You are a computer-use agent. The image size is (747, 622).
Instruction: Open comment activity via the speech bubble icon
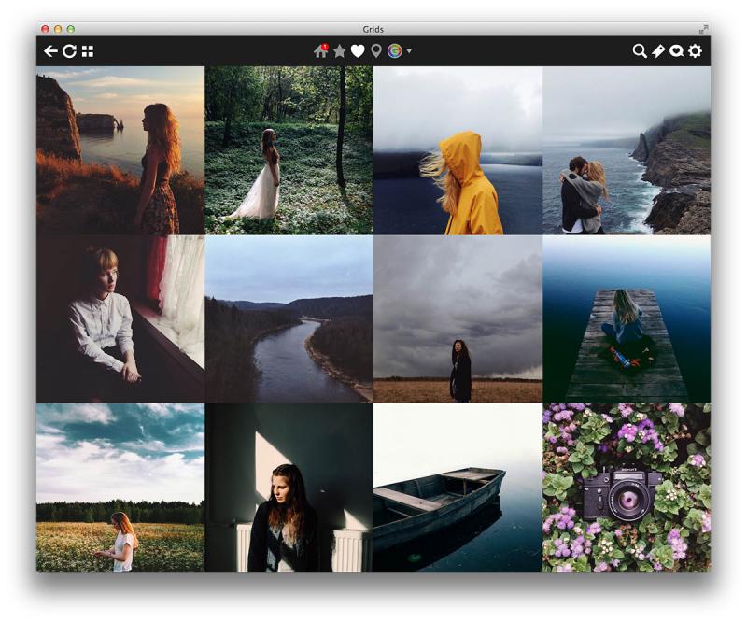[x=677, y=50]
